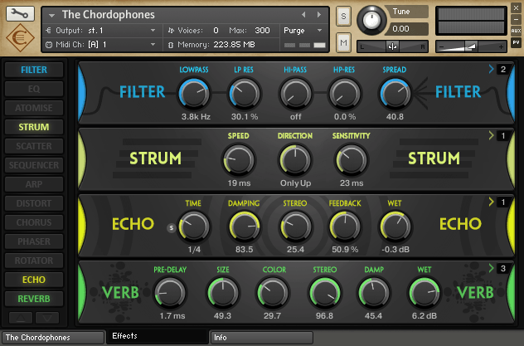Click the strum SPEED knob
524x346 pixels.
tap(238, 160)
